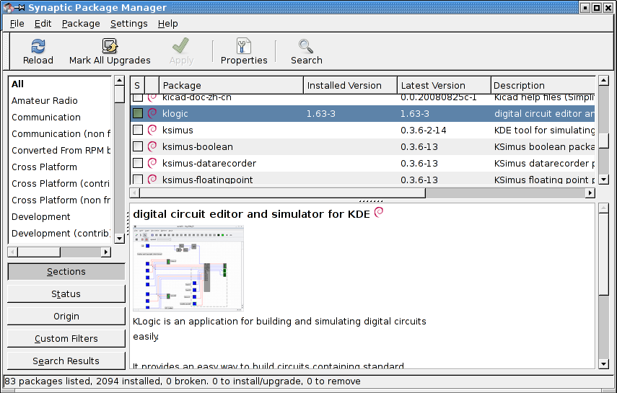
Task: Select the Cross Platform section
Action: click(44, 167)
